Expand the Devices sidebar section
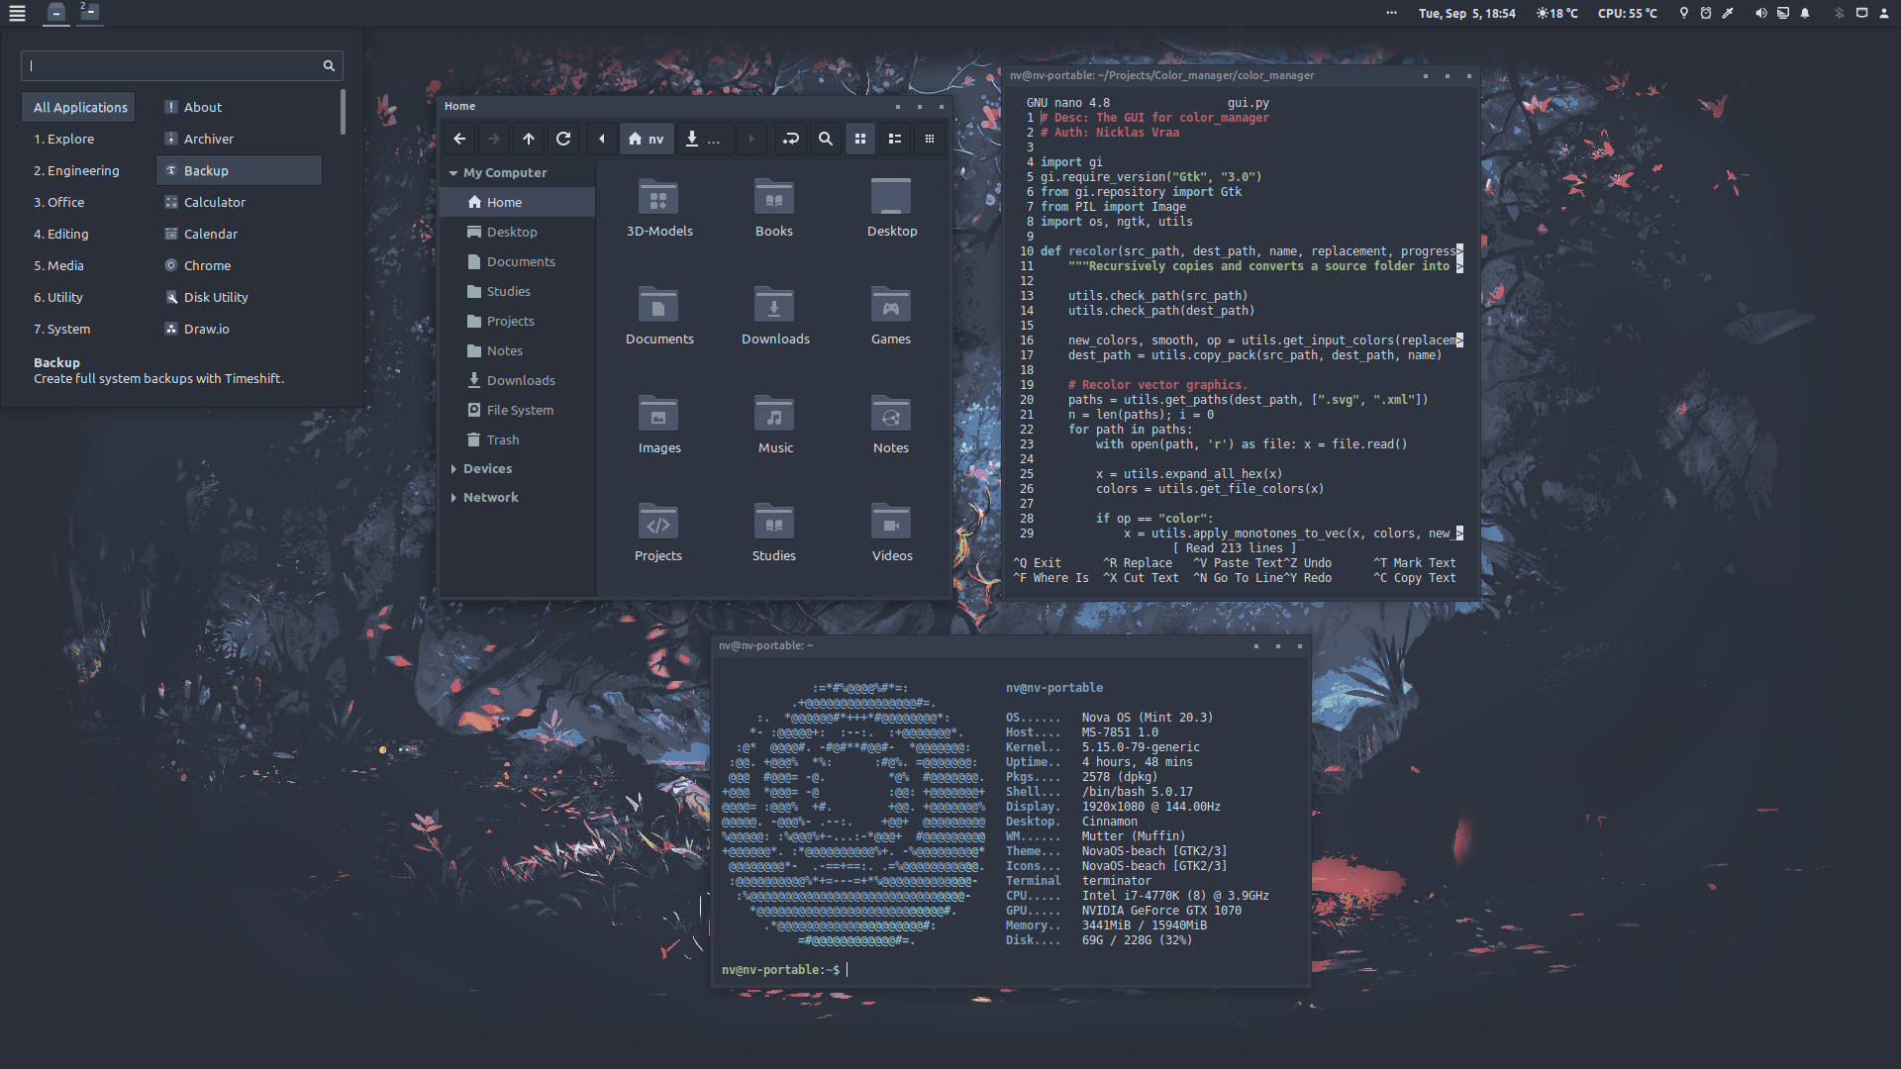 [453, 469]
